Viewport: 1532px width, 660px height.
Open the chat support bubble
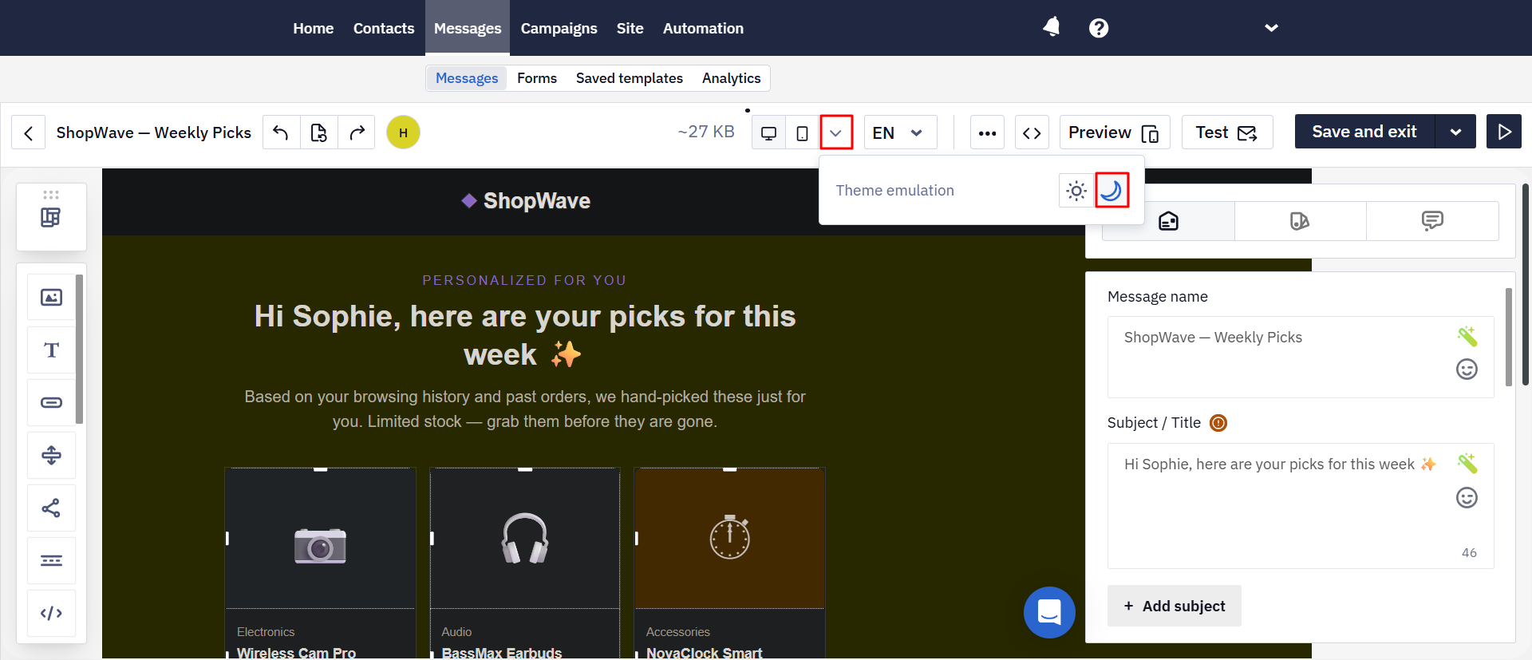1049,612
